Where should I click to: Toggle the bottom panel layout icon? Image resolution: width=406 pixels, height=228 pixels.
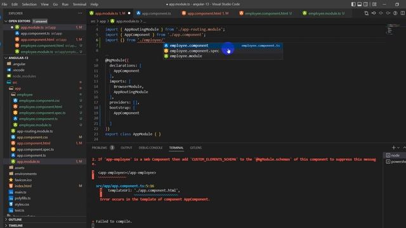coord(360,4)
